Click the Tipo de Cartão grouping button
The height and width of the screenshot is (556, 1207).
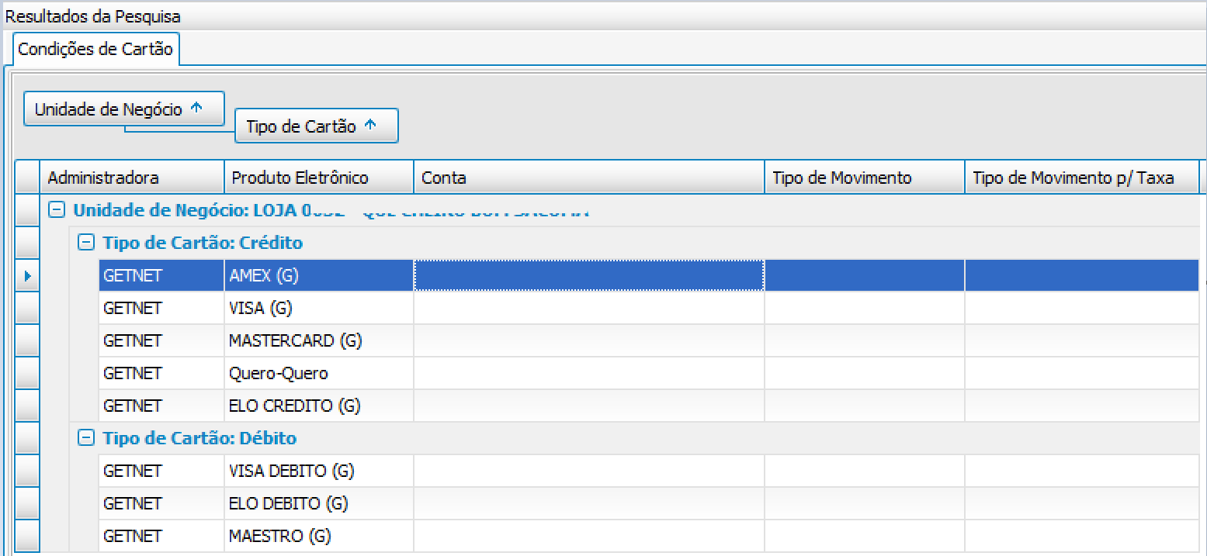[317, 126]
